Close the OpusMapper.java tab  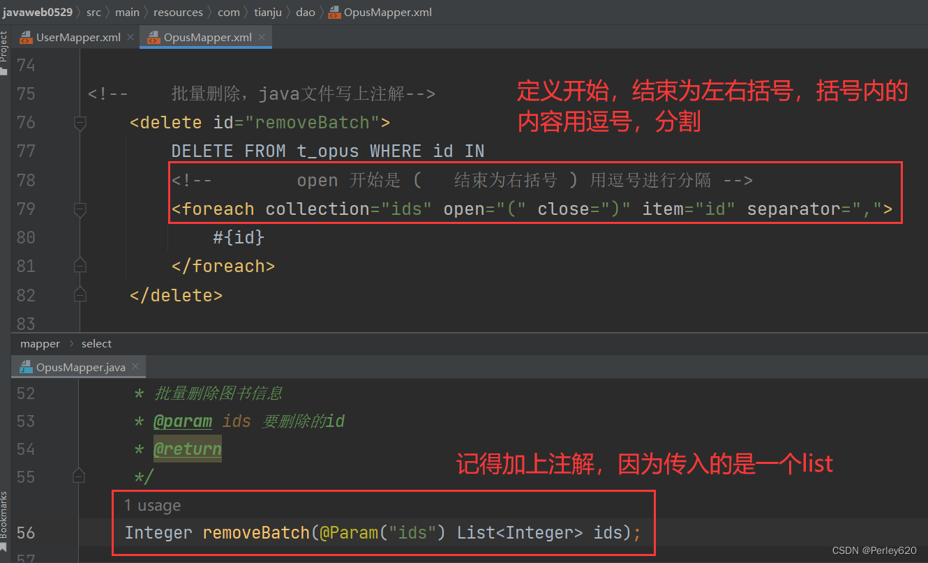[x=135, y=367]
